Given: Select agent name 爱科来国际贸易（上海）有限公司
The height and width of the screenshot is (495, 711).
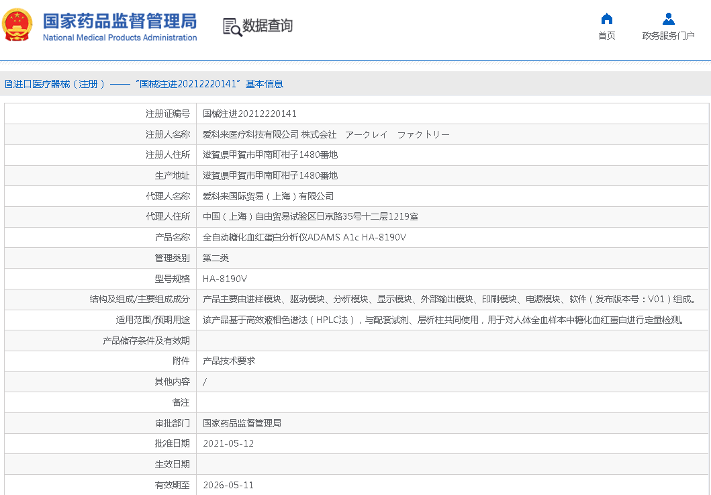Looking at the screenshot, I should (268, 196).
